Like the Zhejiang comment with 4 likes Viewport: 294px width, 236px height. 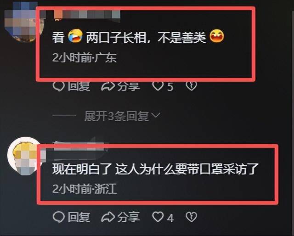point(158,217)
